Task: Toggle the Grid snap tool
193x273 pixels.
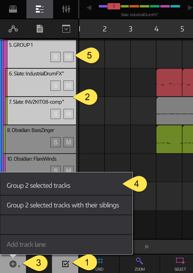Action: pyautogui.click(x=99, y=264)
